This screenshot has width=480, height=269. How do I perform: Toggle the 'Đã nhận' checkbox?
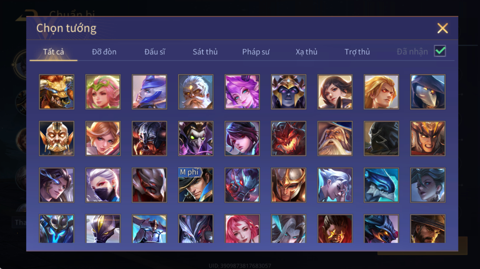[x=440, y=51]
